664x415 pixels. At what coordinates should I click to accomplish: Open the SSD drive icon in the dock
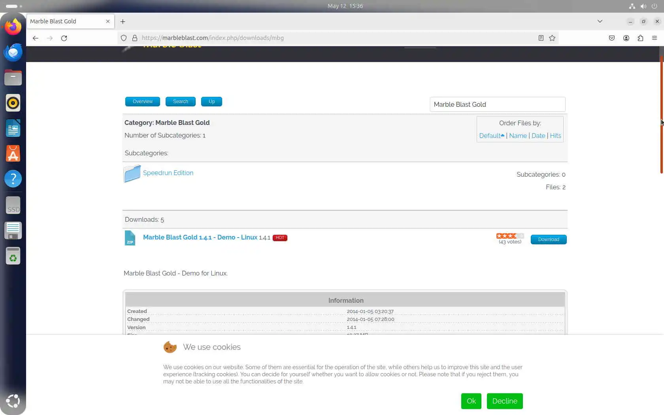pos(13,206)
